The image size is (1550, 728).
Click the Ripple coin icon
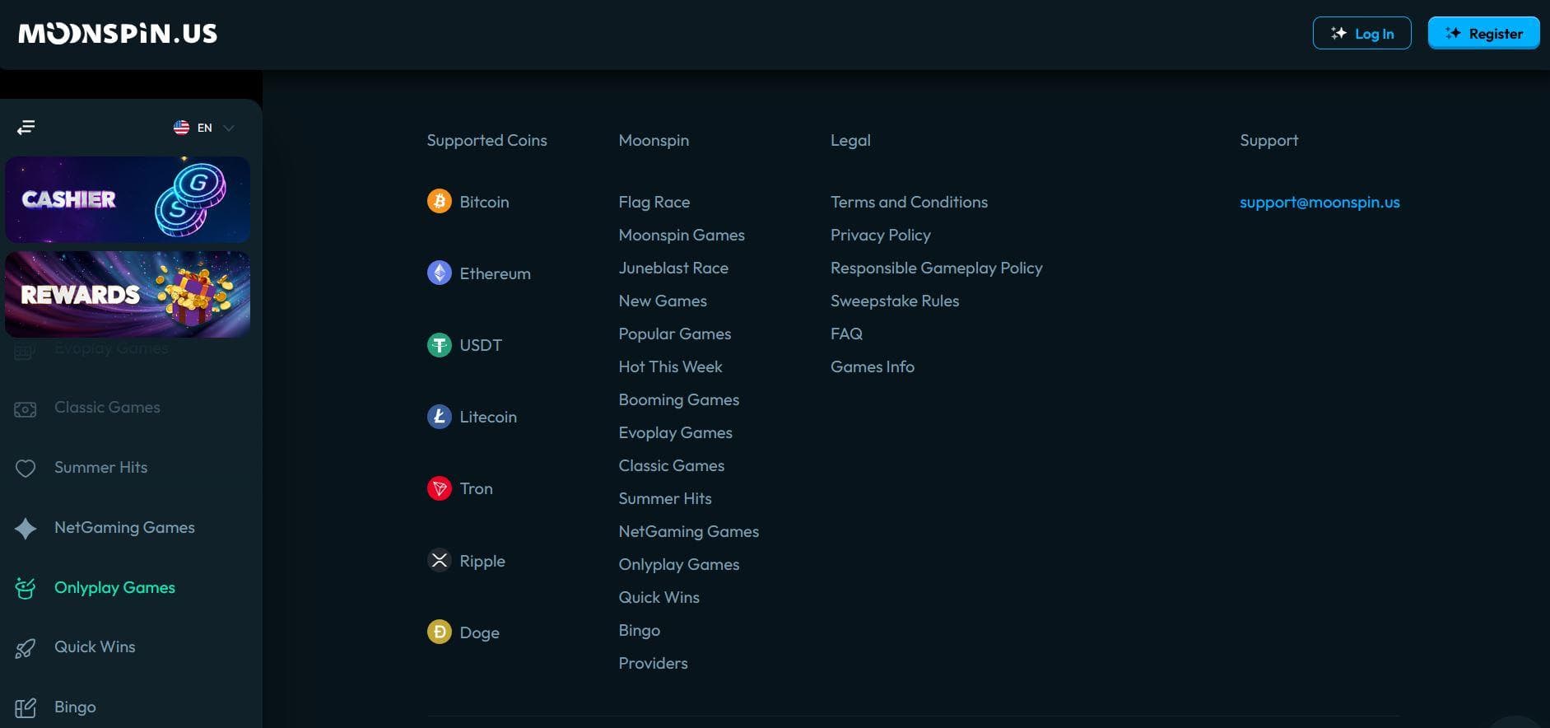tap(440, 561)
